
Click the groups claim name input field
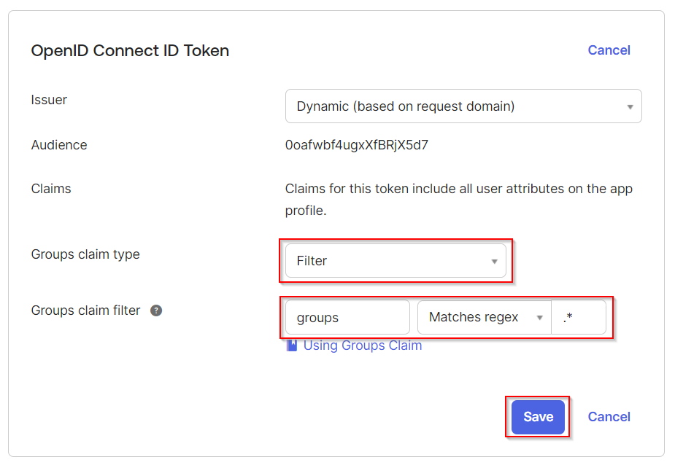(347, 318)
